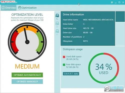This screenshot has width=125, height=93.
Task: Open S.M.A.R.T. data
Action: pyautogui.click(x=71, y=74)
